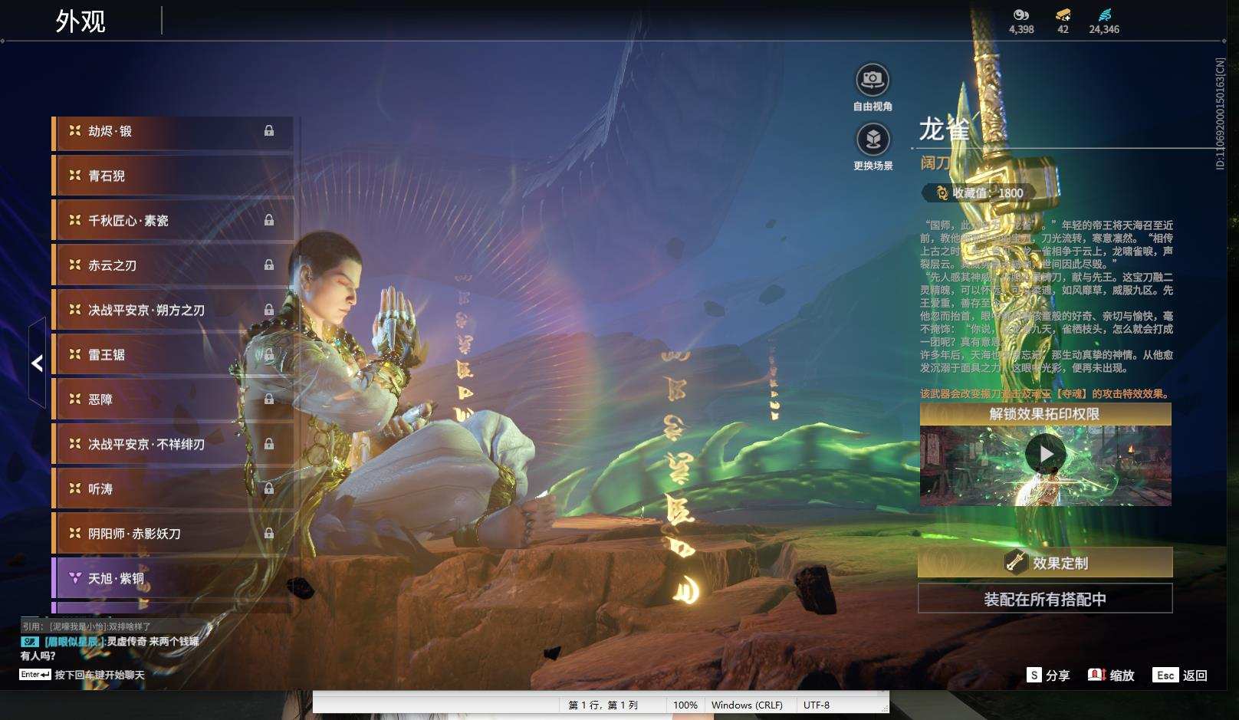Click the UTF-8 encoding indicator

817,705
